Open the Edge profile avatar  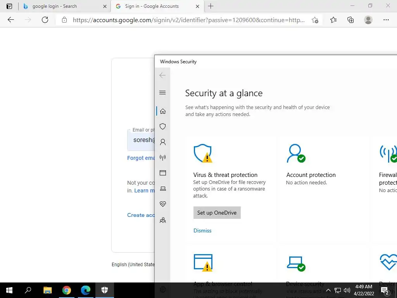point(368,20)
